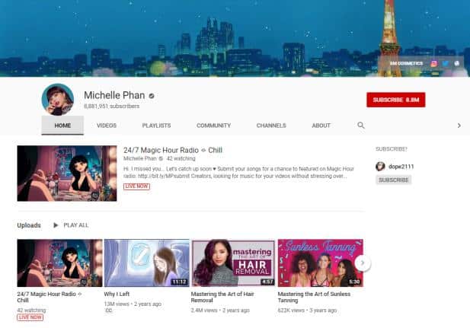Open the first Uploads thumbnail of Magic Hour Radio
The image size is (470, 328).
point(59,263)
